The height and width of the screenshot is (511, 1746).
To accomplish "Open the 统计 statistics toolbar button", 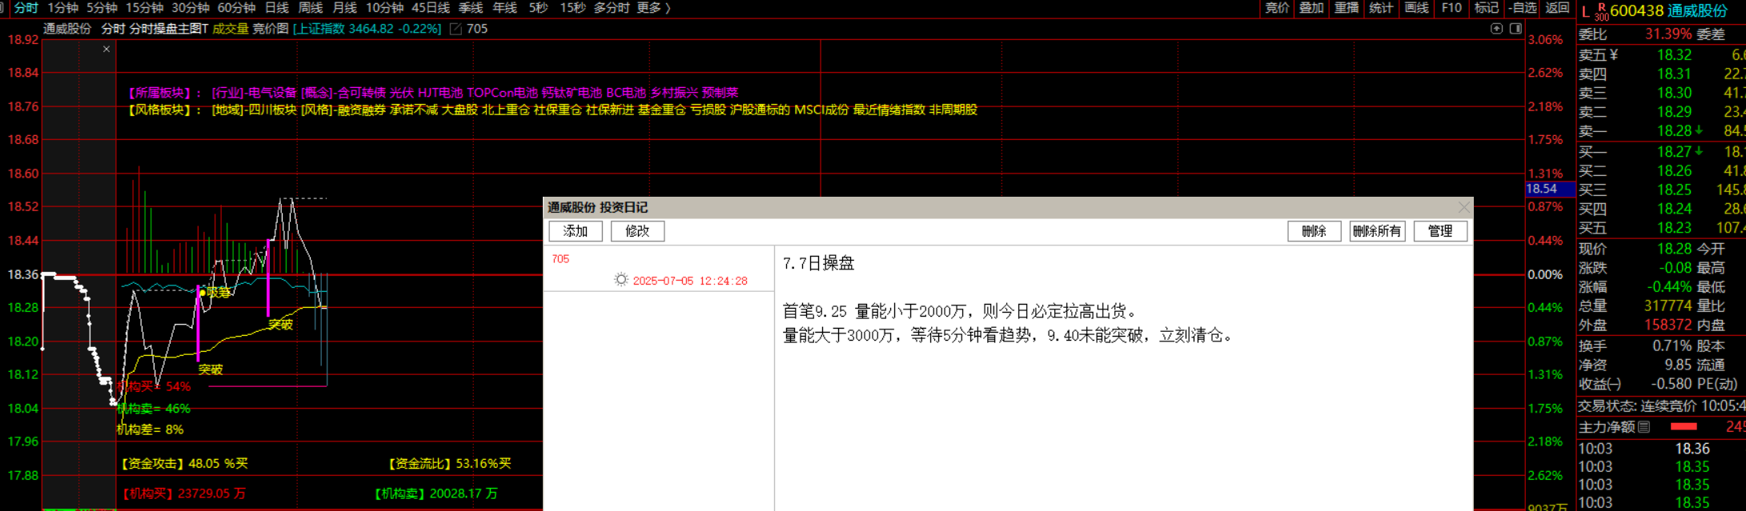I will click(x=1381, y=8).
